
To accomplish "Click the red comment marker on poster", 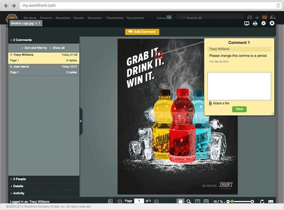I will pyautogui.click(x=159, y=54).
